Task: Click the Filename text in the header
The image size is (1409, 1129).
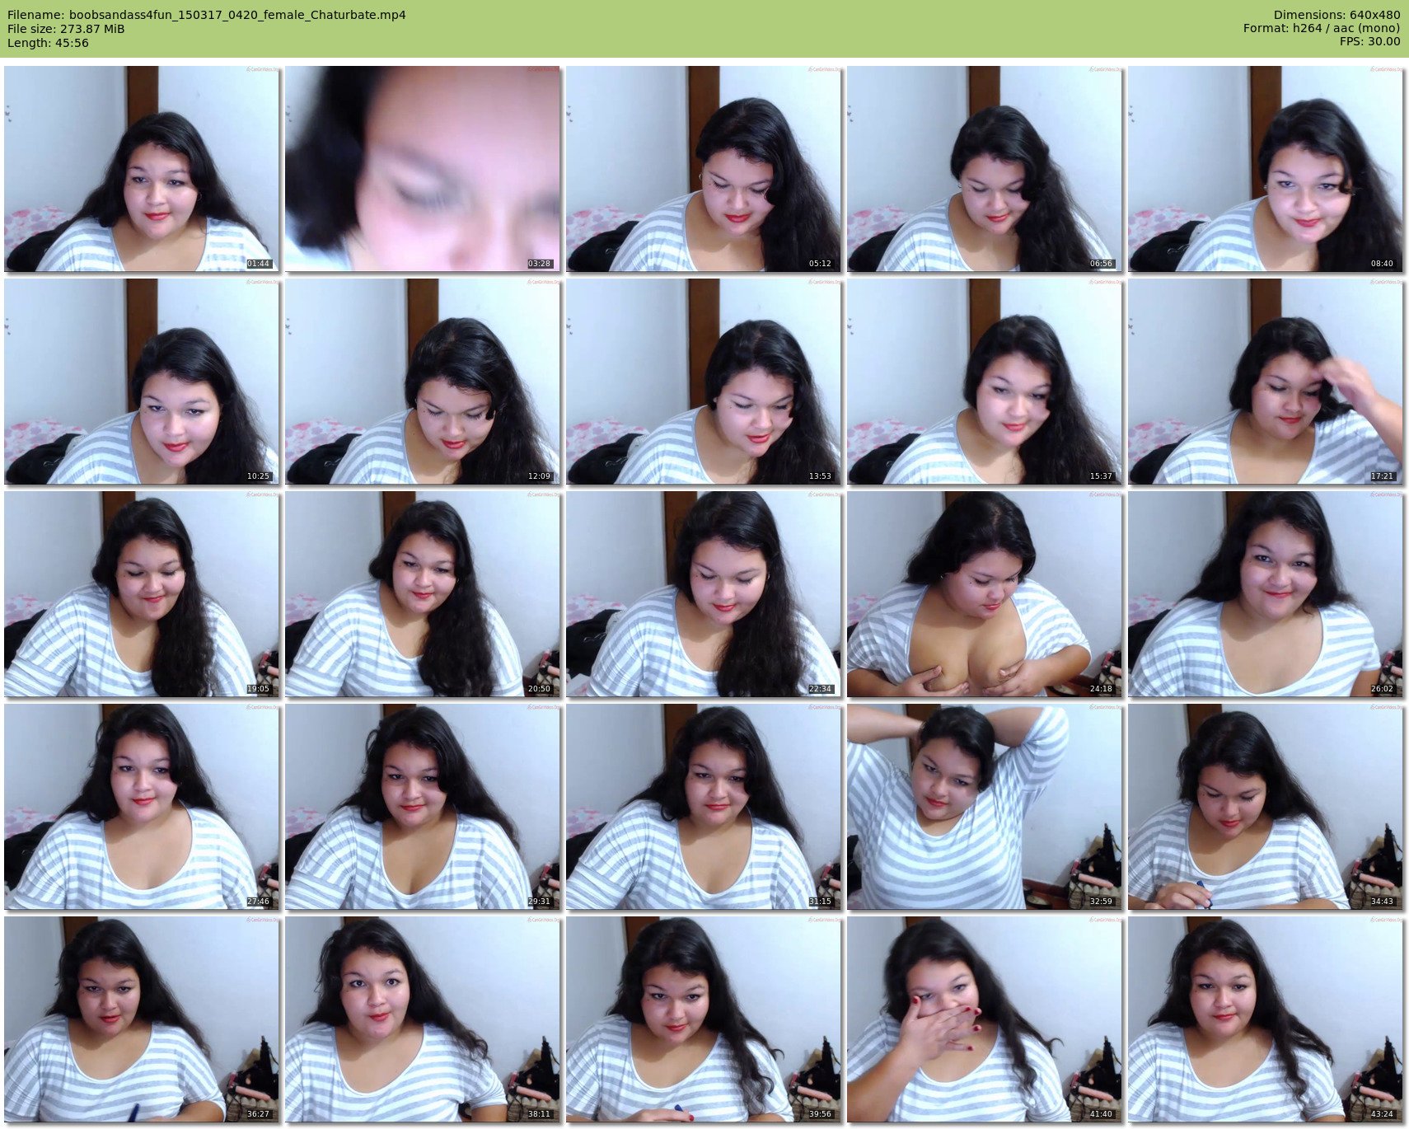Action: (x=206, y=15)
